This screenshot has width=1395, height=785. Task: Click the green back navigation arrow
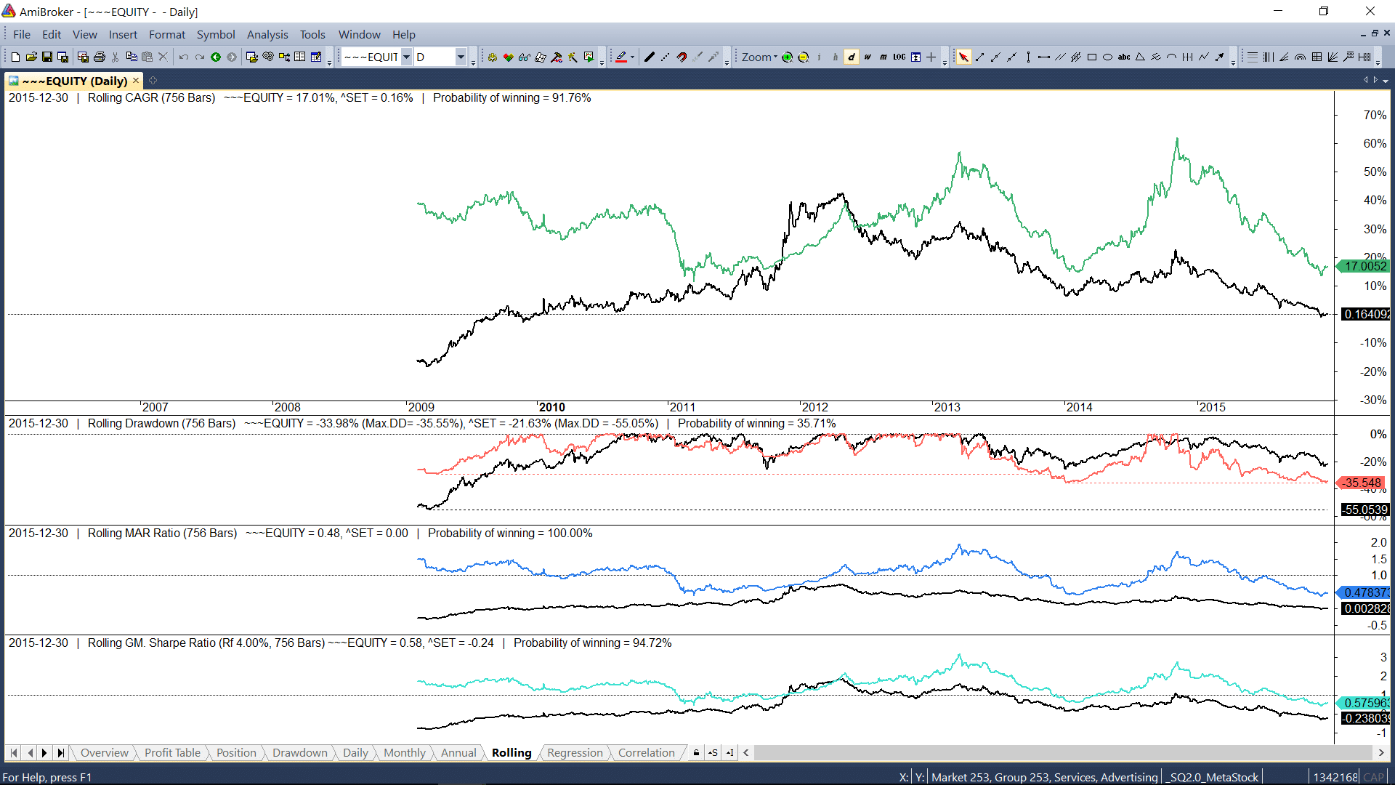point(216,57)
